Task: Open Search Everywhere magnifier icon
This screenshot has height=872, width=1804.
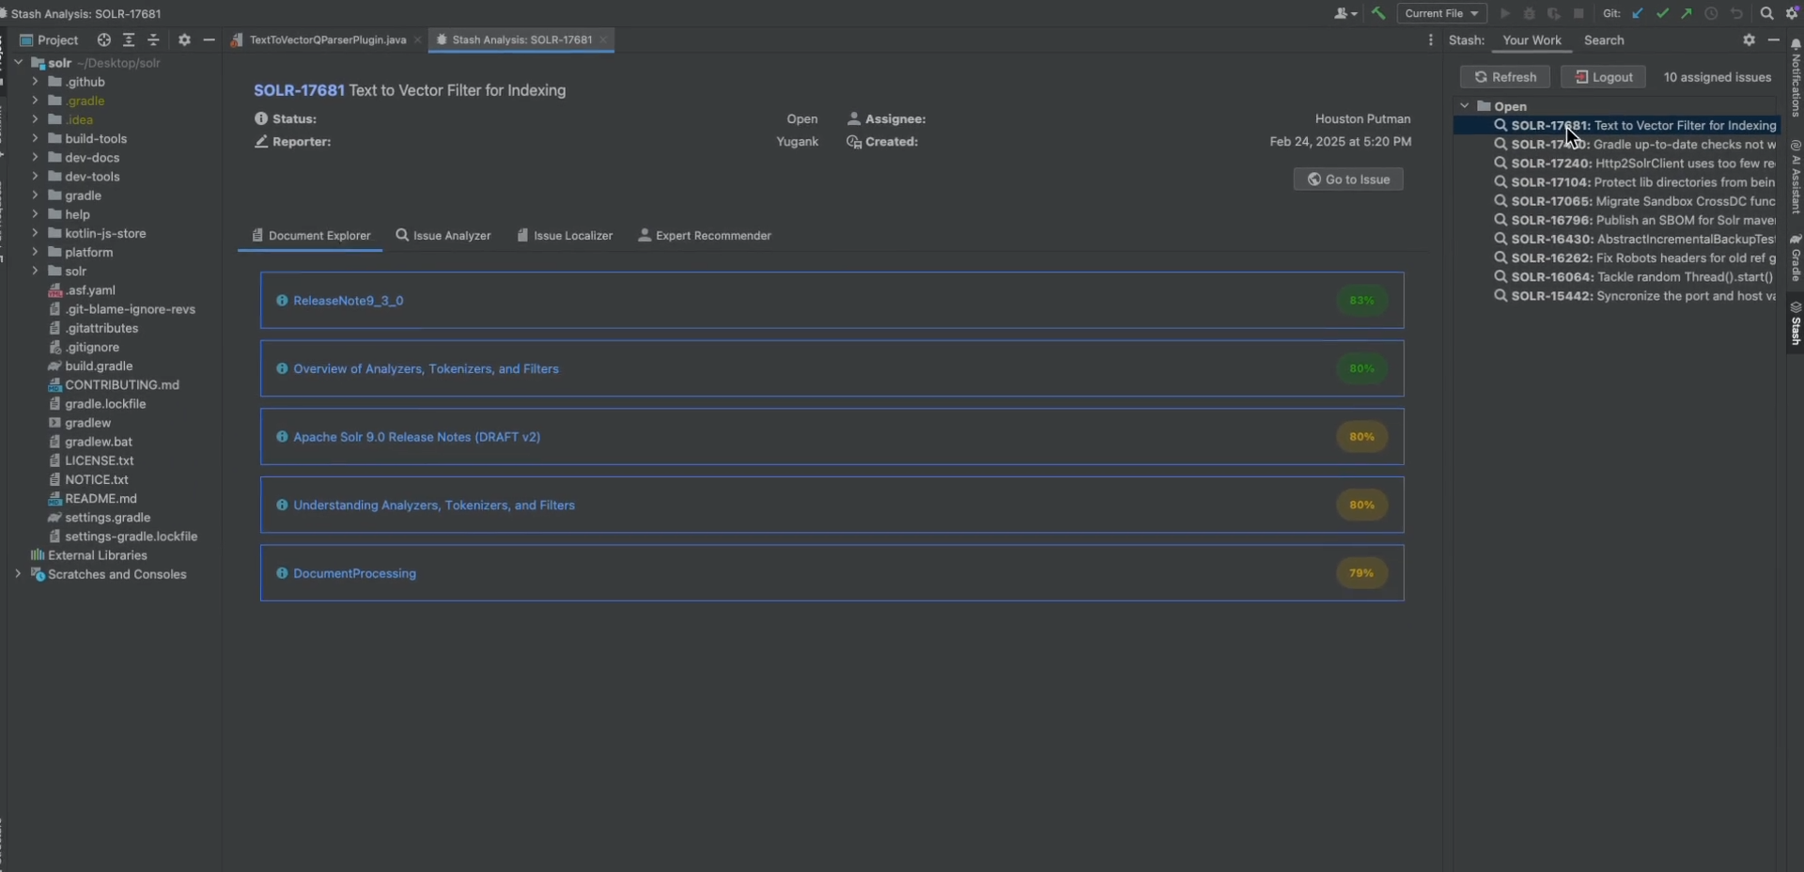Action: point(1766,13)
